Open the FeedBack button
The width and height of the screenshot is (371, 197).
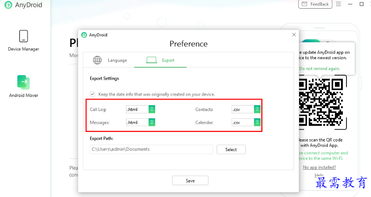coord(315,4)
